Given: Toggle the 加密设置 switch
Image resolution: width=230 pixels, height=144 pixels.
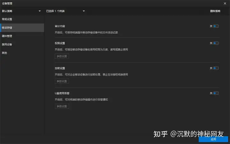Looking at the screenshot, I should coord(216,68).
